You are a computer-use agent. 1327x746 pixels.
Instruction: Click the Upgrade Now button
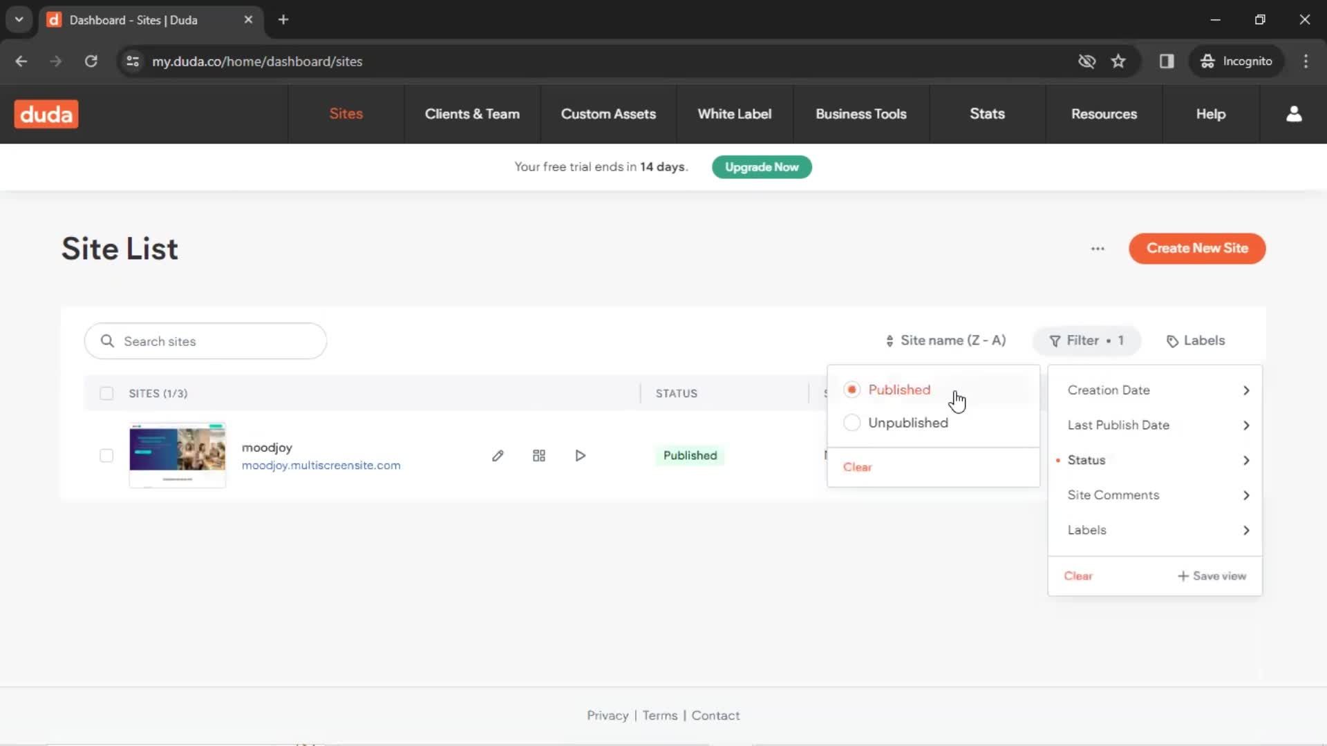tap(762, 167)
